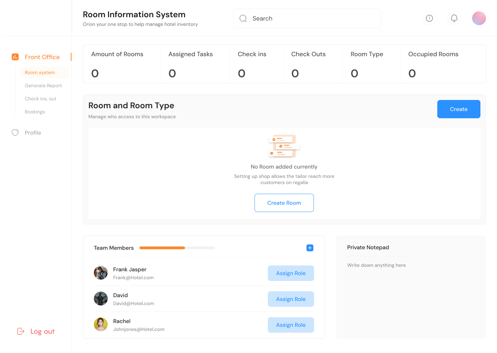Open Rachel's profile photo
497x353 pixels.
101,324
